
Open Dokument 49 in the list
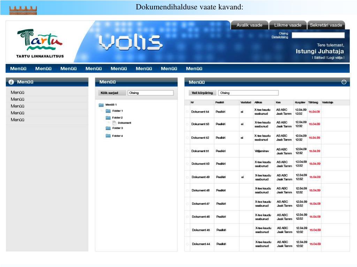(200, 177)
